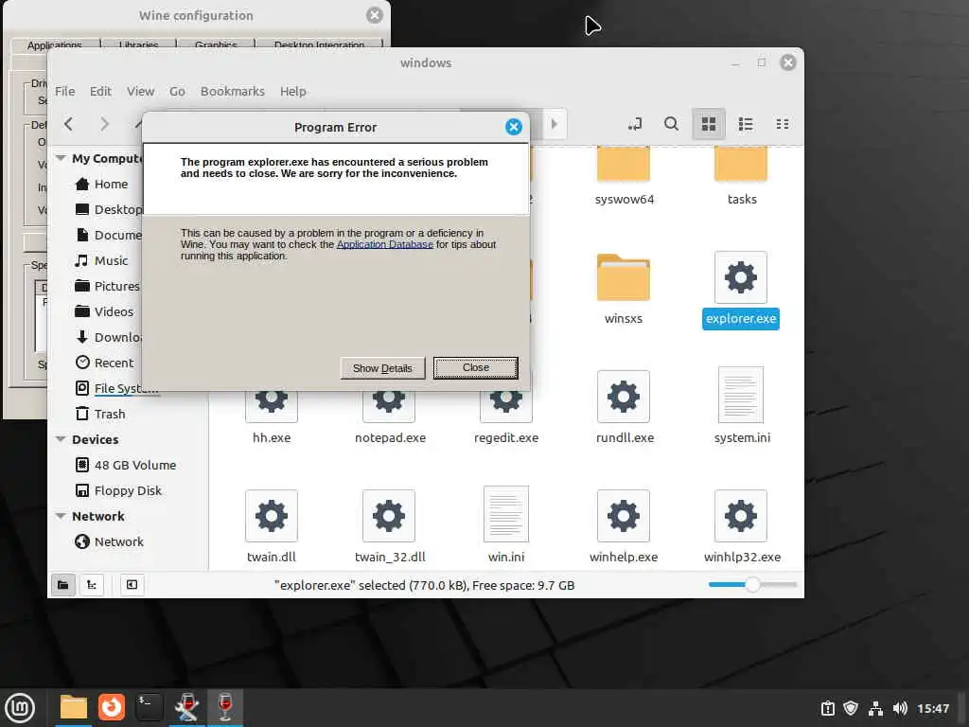
Task: Open the Application Database link
Action: pos(385,245)
